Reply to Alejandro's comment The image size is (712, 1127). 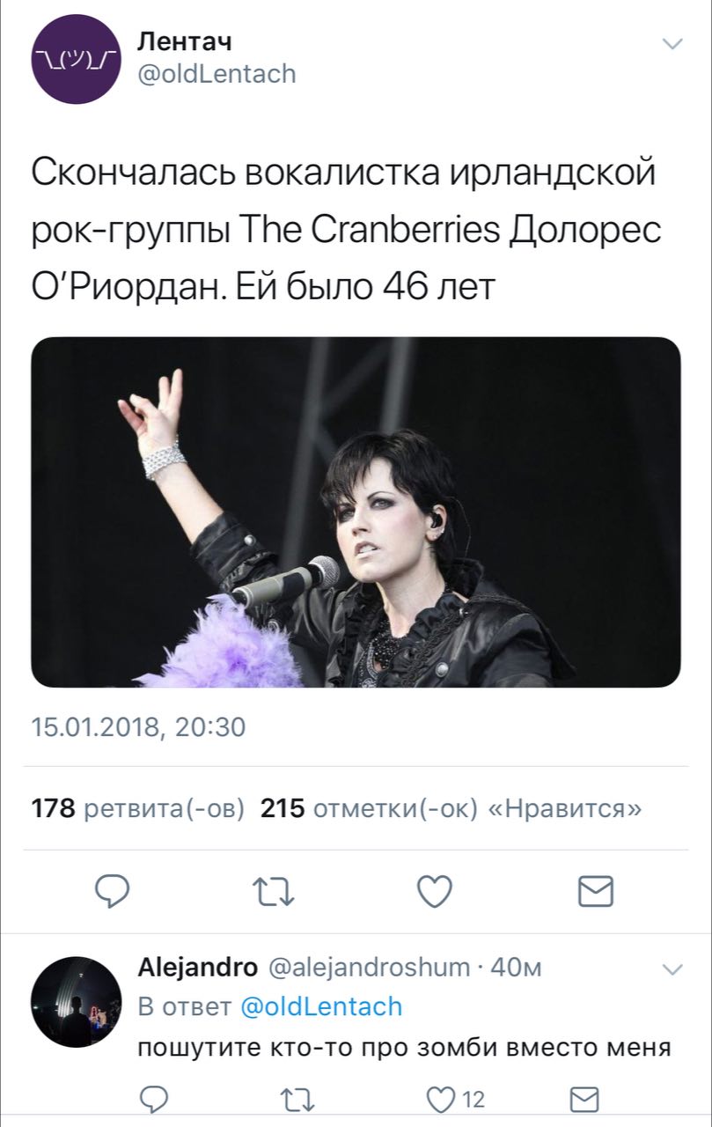pyautogui.click(x=154, y=1099)
